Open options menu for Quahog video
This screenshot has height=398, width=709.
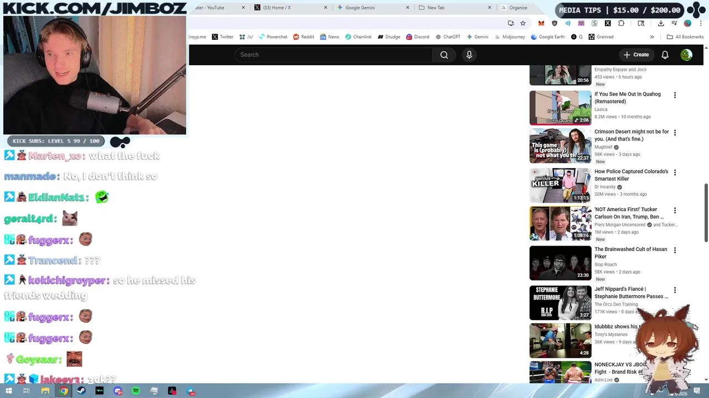tap(675, 95)
